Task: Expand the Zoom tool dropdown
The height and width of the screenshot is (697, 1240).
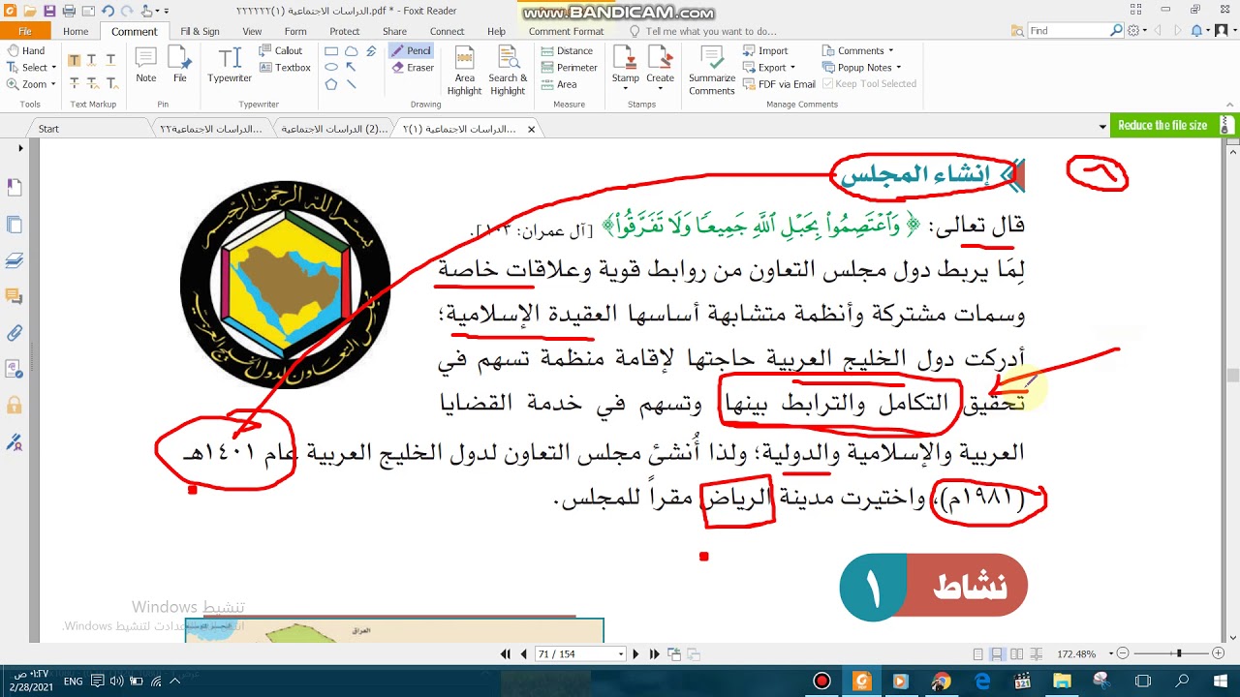Action: [x=52, y=84]
